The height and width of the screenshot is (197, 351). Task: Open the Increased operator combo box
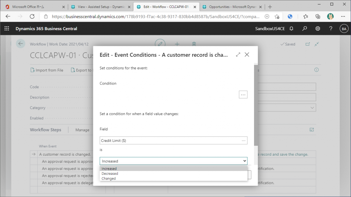(173, 161)
